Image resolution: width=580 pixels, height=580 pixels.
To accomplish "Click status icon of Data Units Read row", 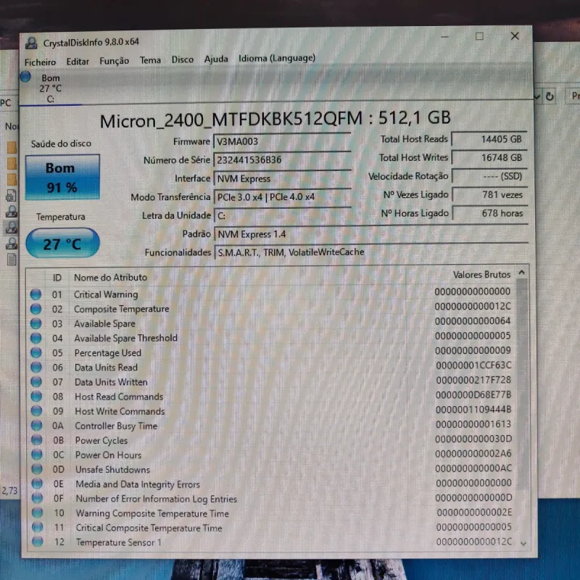I will 36,368.
